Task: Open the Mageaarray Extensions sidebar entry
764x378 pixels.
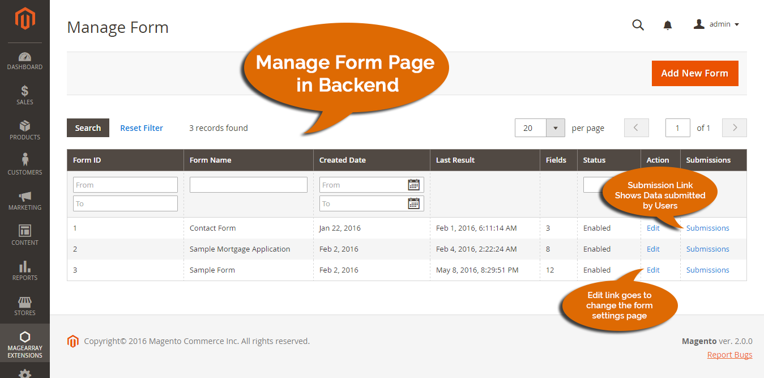Action: pyautogui.click(x=24, y=343)
